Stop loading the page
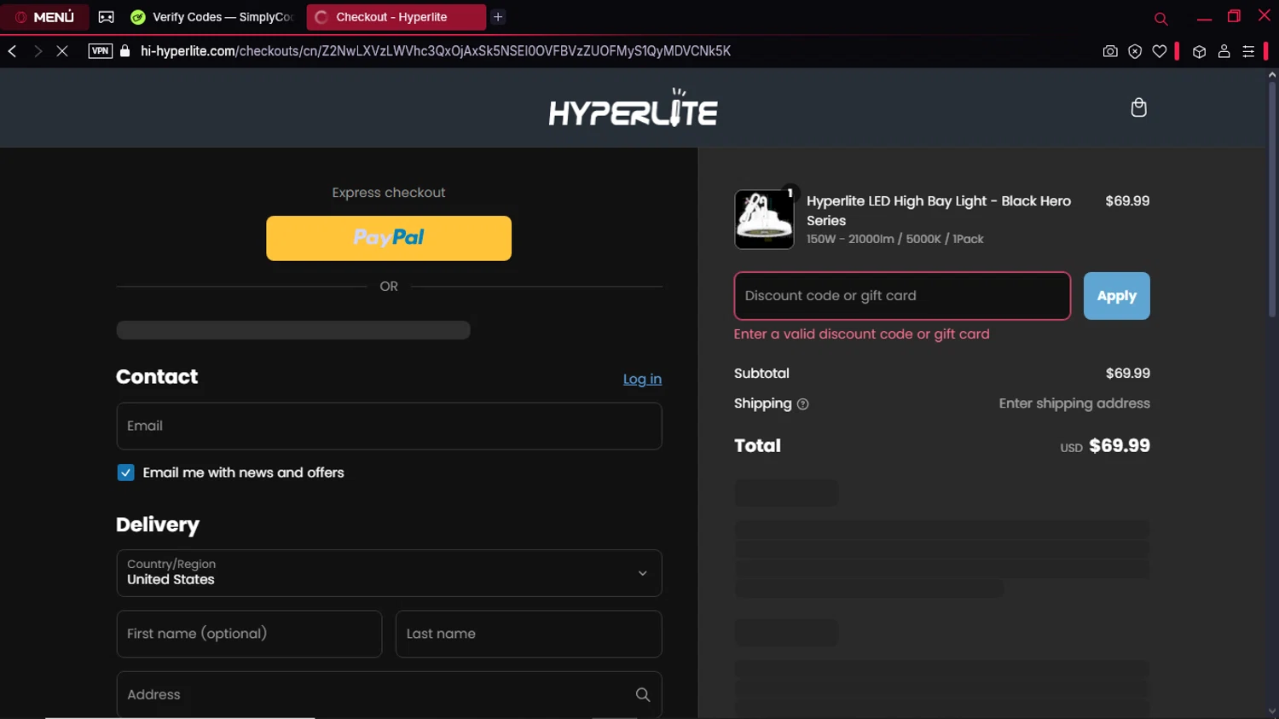The width and height of the screenshot is (1279, 719). point(62,51)
